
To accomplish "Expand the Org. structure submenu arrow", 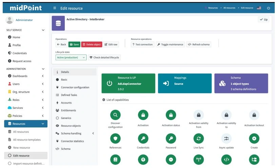I will tap(43, 92).
